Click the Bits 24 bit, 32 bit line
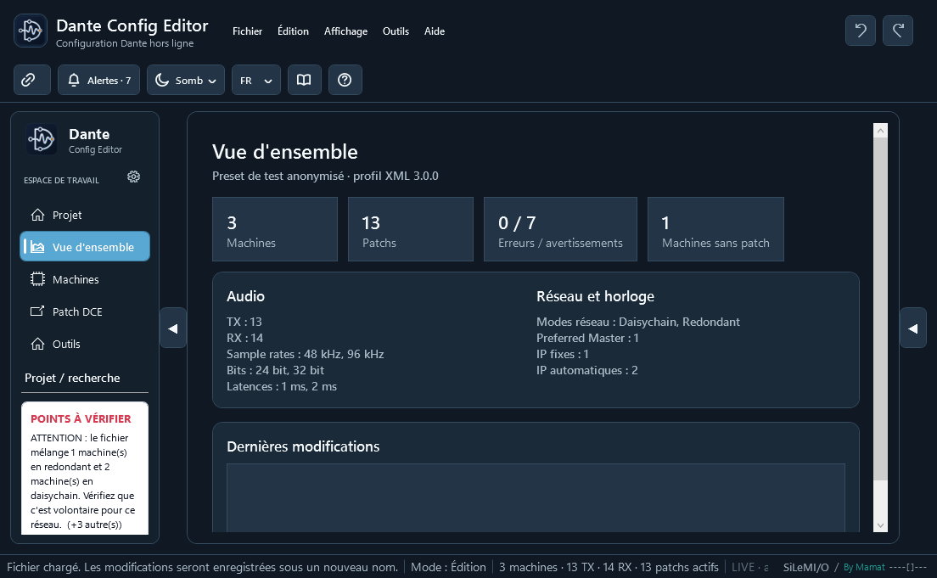Viewport: 937px width, 578px height. pos(276,370)
